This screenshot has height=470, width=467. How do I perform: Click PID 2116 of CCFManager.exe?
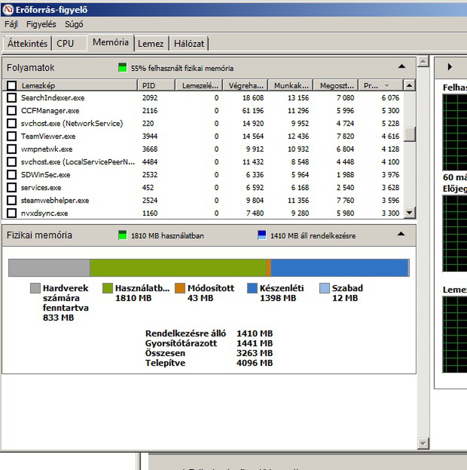coord(150,111)
